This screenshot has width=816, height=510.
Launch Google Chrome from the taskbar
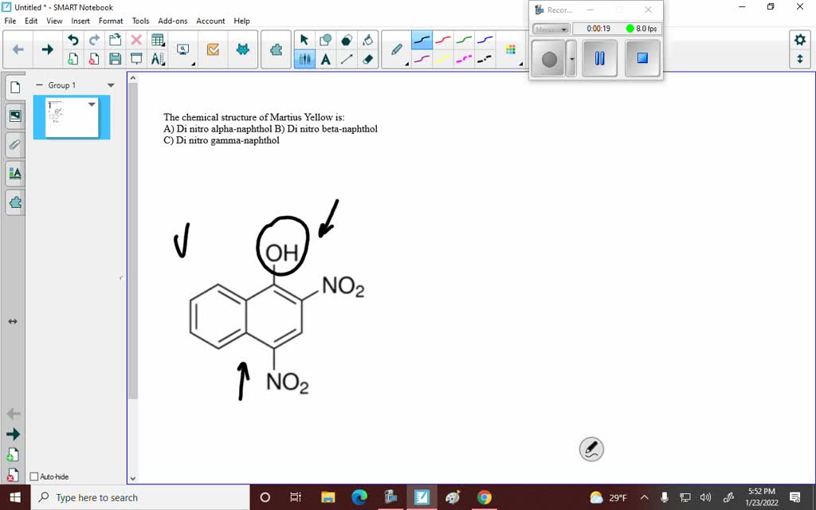point(484,496)
